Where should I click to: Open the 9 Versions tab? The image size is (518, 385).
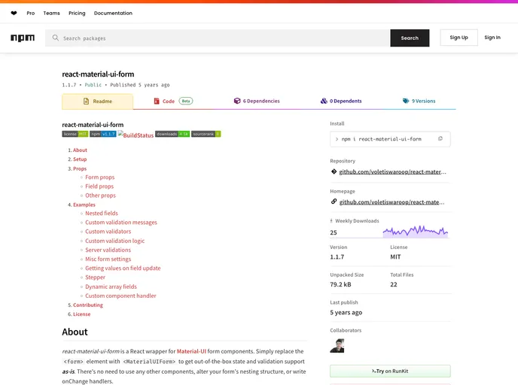pos(419,101)
